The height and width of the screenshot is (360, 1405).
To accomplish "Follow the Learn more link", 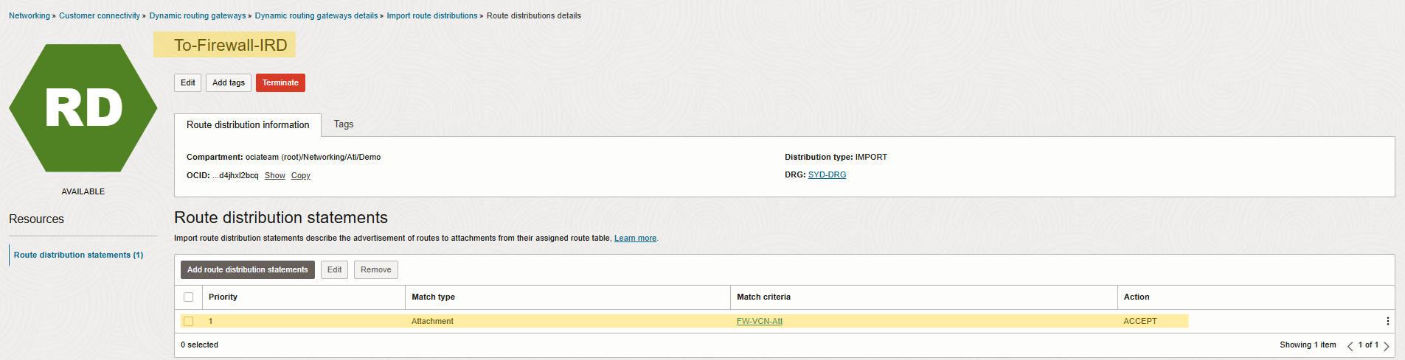I will pyautogui.click(x=635, y=239).
